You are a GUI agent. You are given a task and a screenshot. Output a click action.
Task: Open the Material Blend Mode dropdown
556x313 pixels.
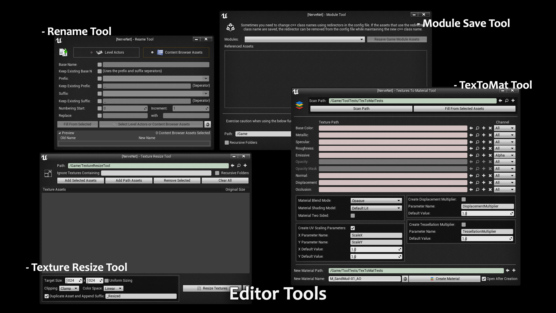tap(376, 201)
